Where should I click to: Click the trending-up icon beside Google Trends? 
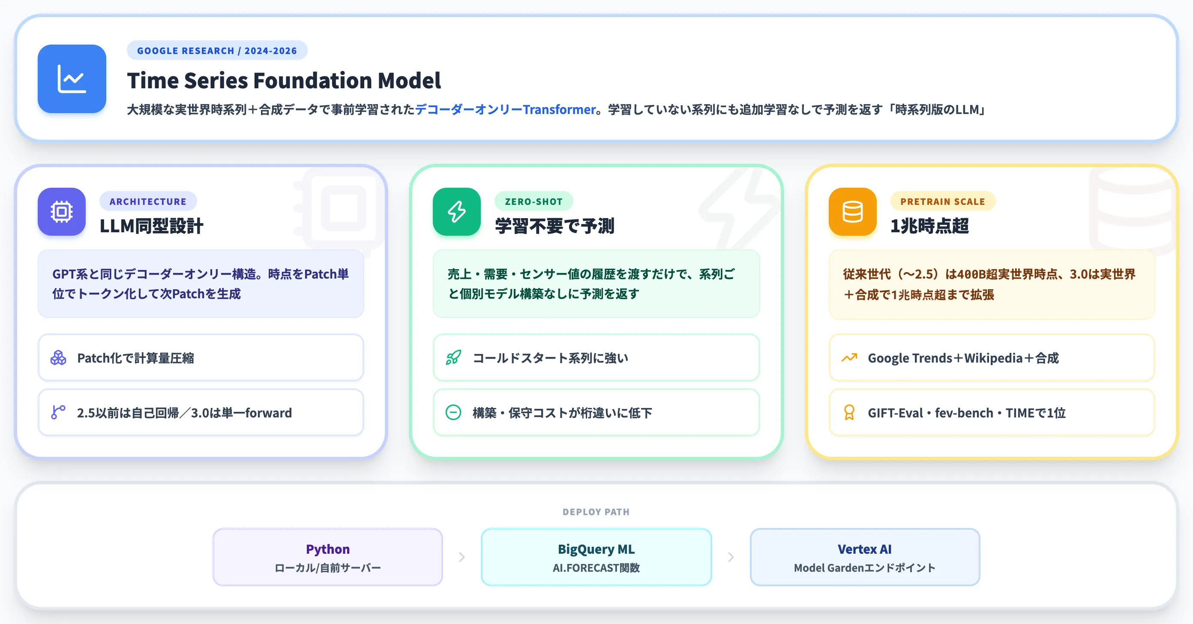849,357
